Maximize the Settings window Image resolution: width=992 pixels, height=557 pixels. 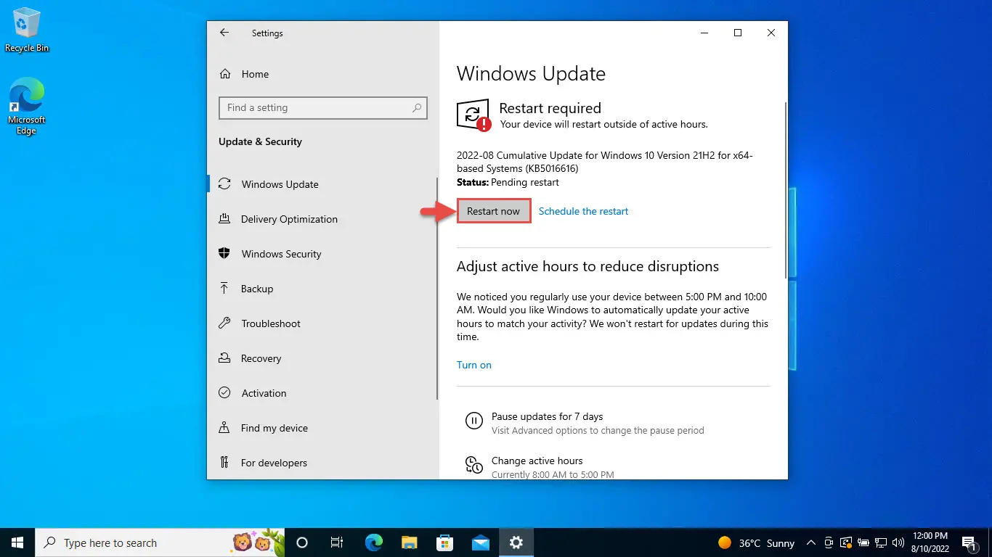point(738,33)
